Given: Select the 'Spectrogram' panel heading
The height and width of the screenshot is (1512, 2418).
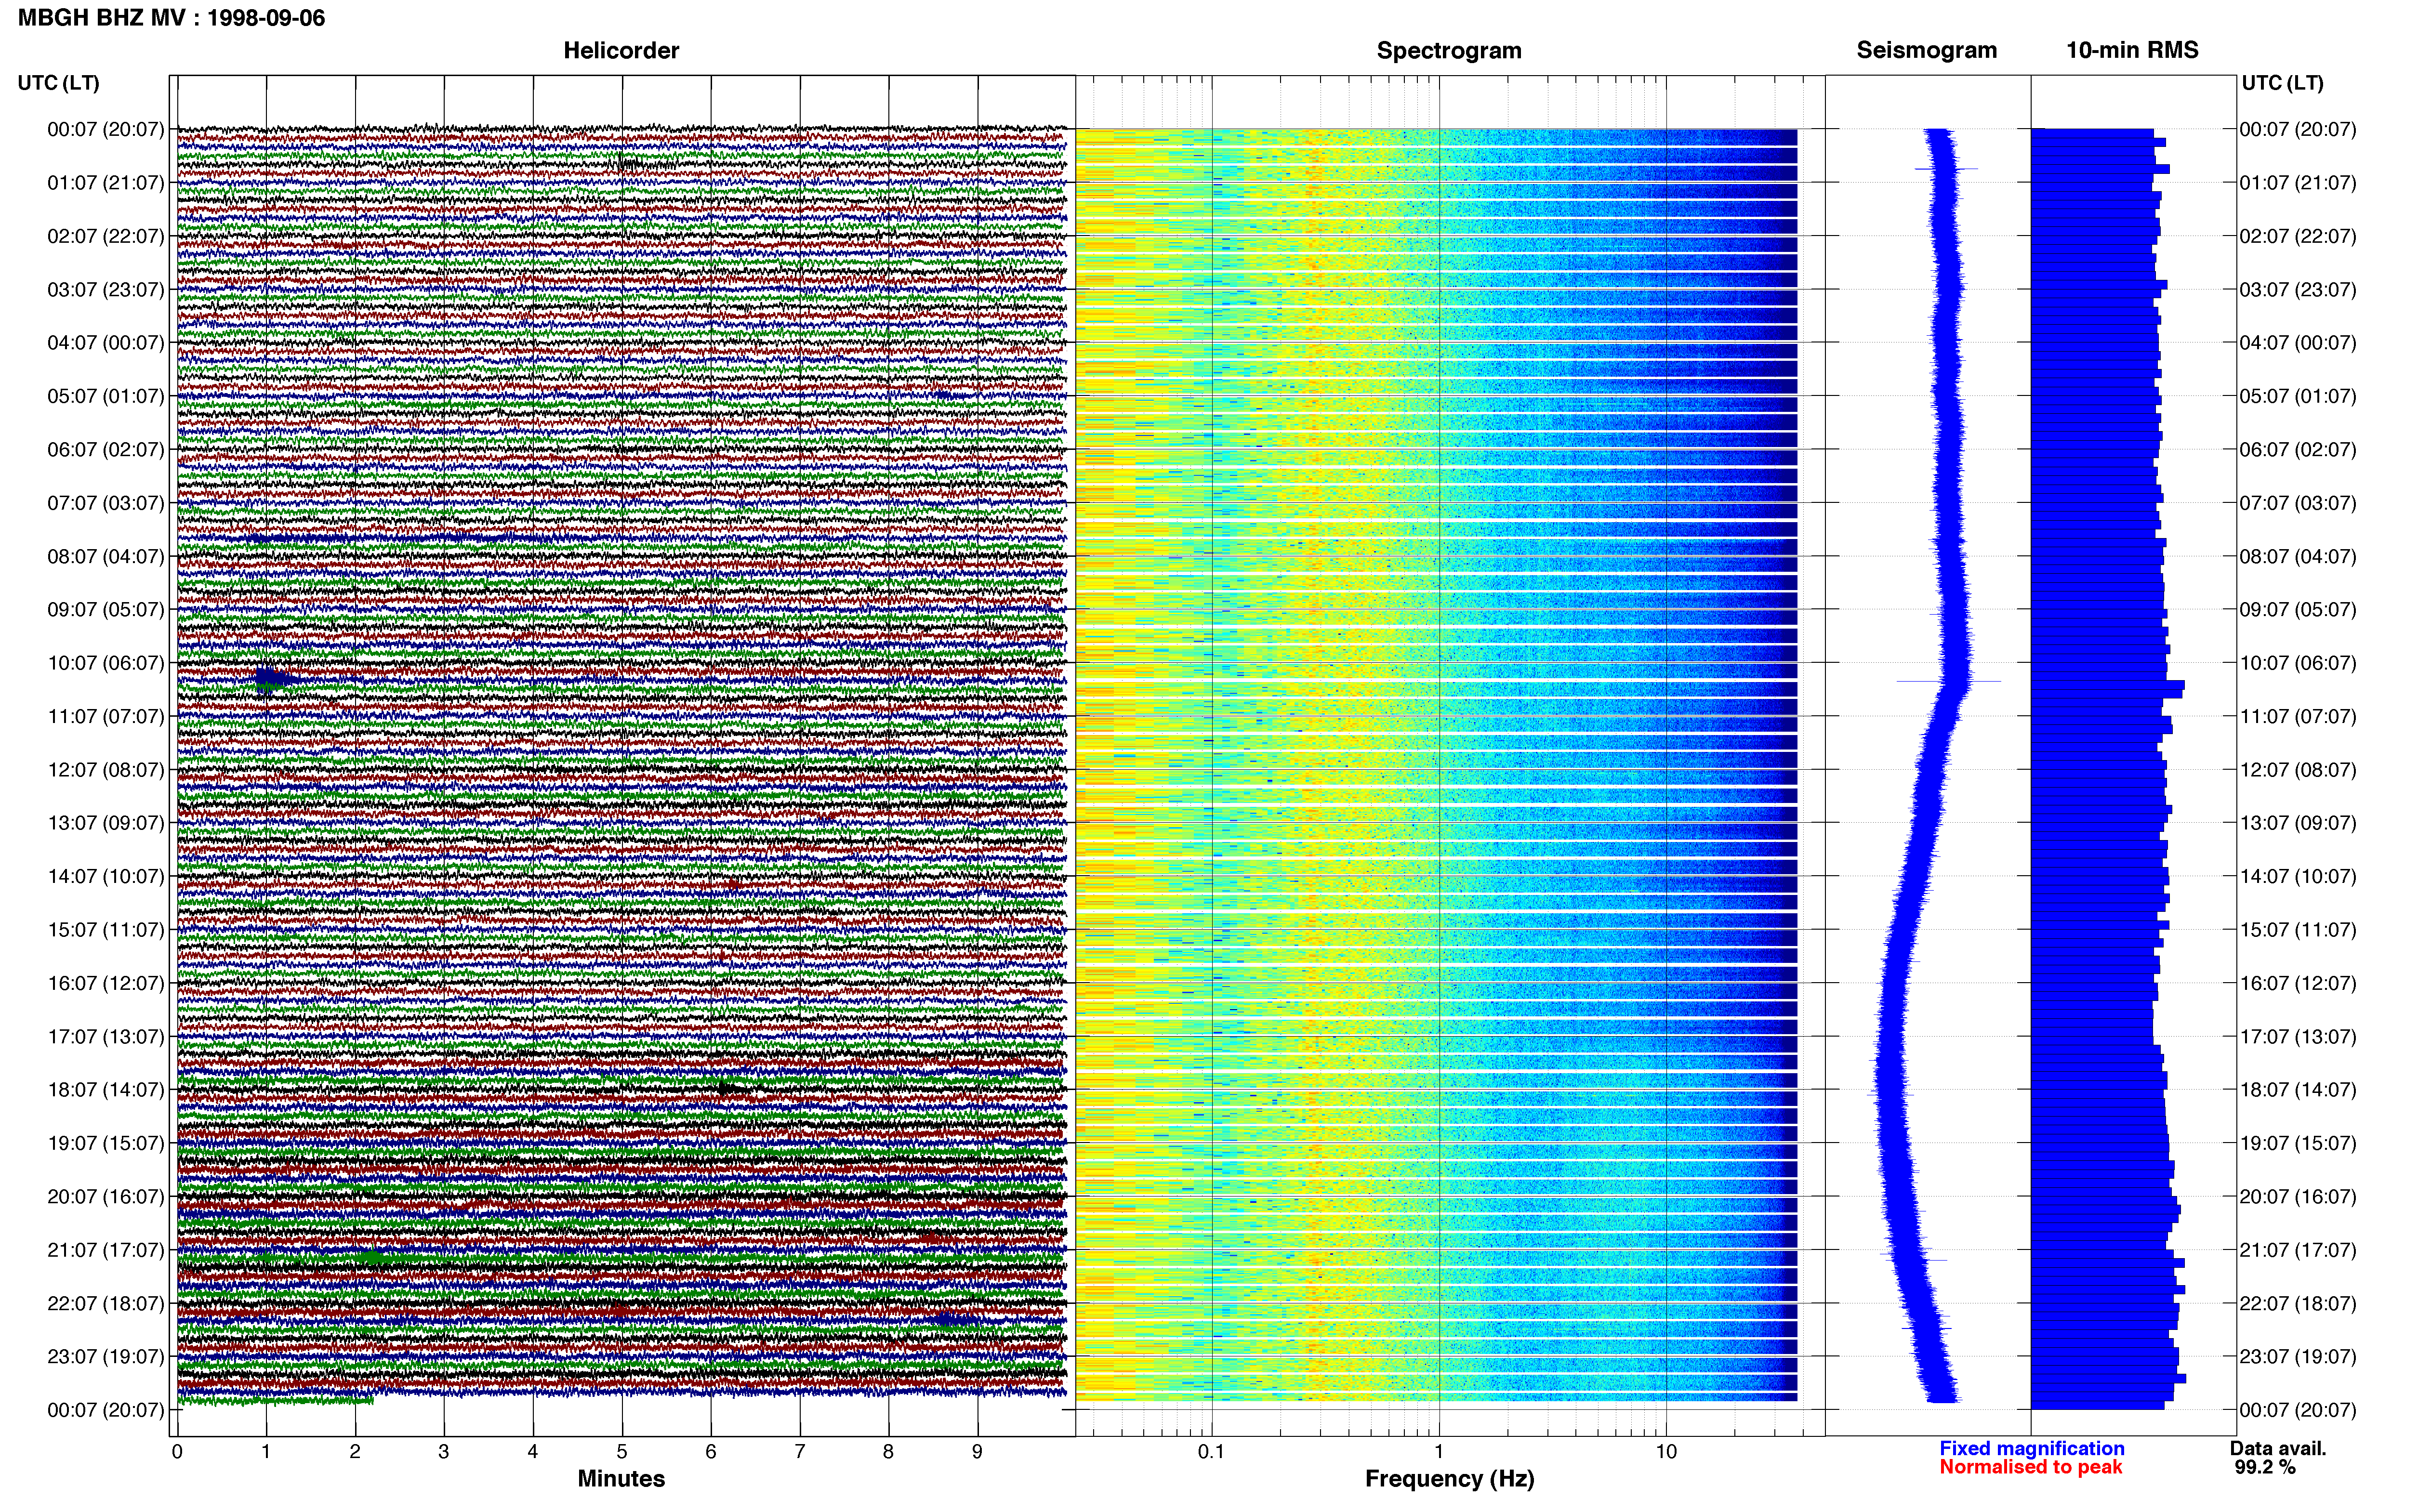Looking at the screenshot, I should tap(1449, 50).
